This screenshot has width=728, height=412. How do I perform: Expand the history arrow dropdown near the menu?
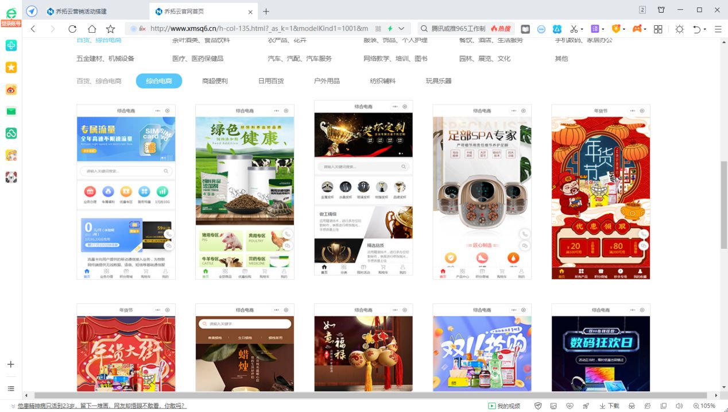click(x=704, y=29)
